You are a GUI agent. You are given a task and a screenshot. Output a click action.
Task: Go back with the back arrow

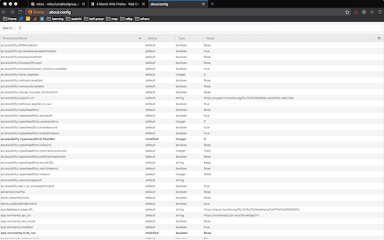click(x=4, y=12)
